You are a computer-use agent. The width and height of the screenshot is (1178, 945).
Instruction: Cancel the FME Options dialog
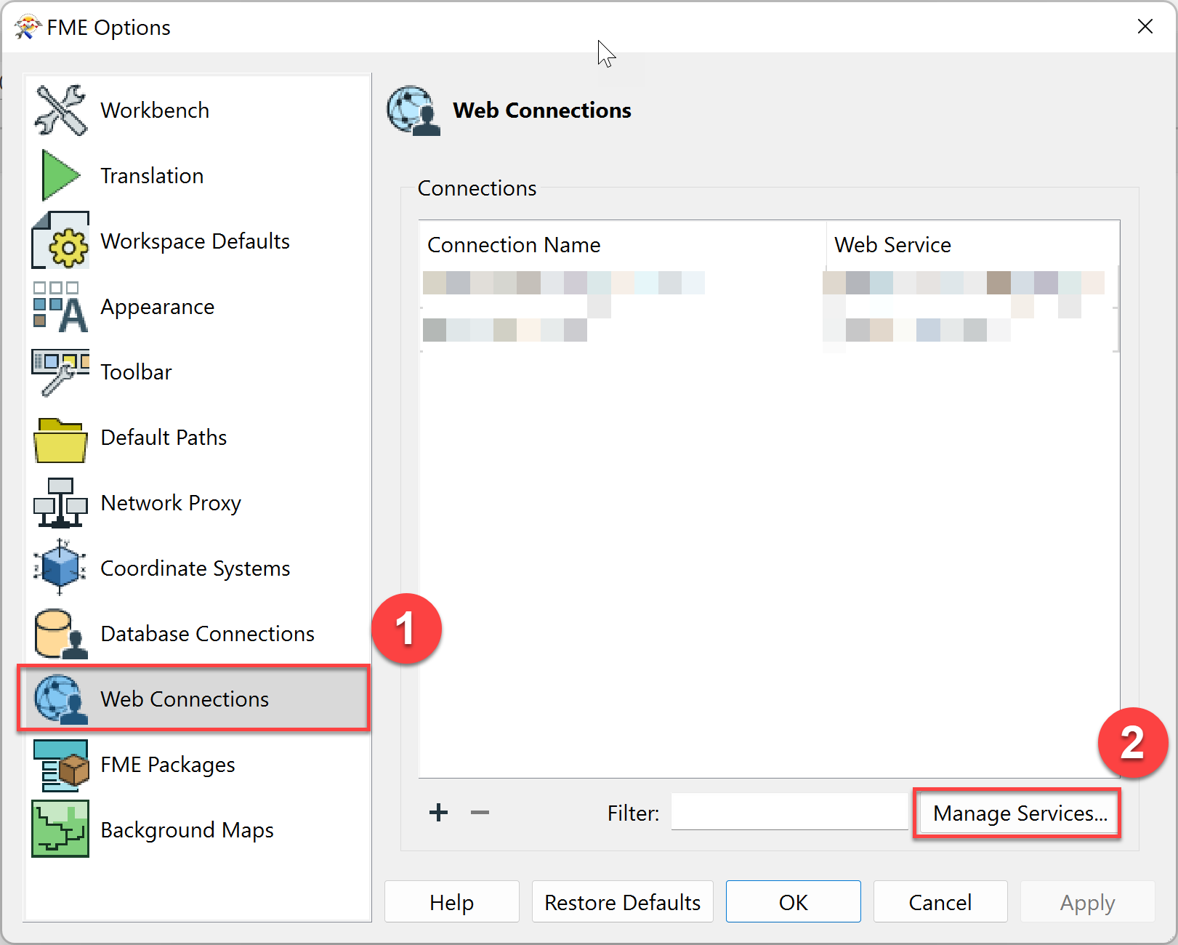(940, 902)
